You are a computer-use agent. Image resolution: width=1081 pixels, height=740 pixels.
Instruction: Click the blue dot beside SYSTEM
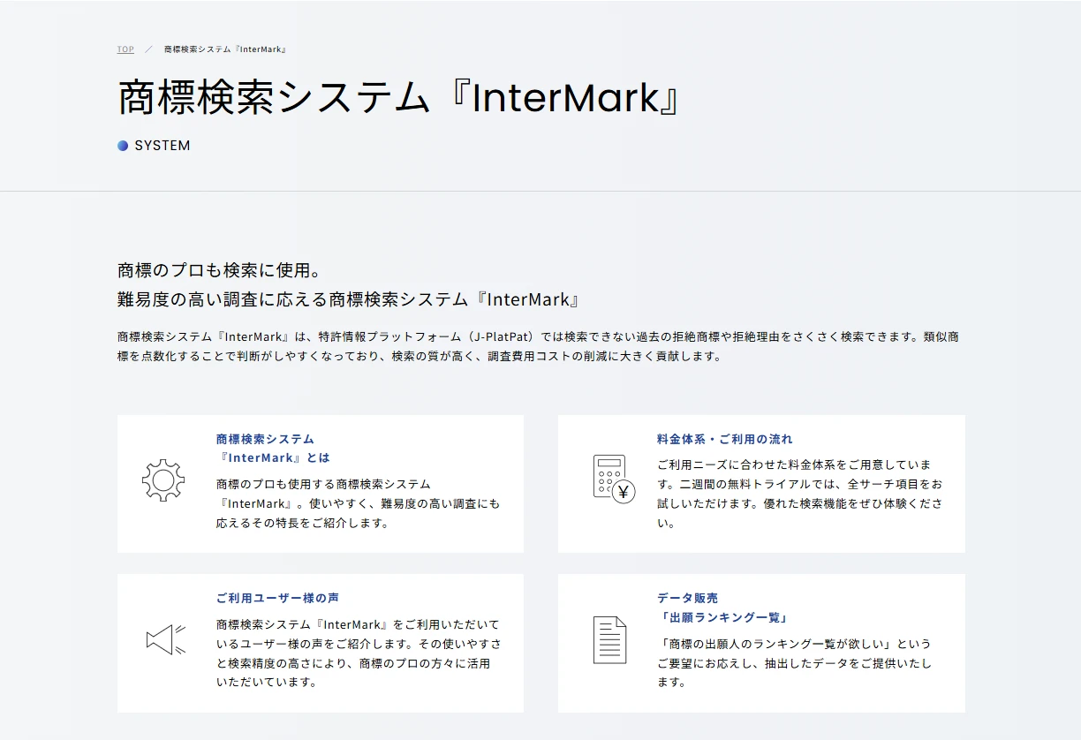(x=123, y=146)
